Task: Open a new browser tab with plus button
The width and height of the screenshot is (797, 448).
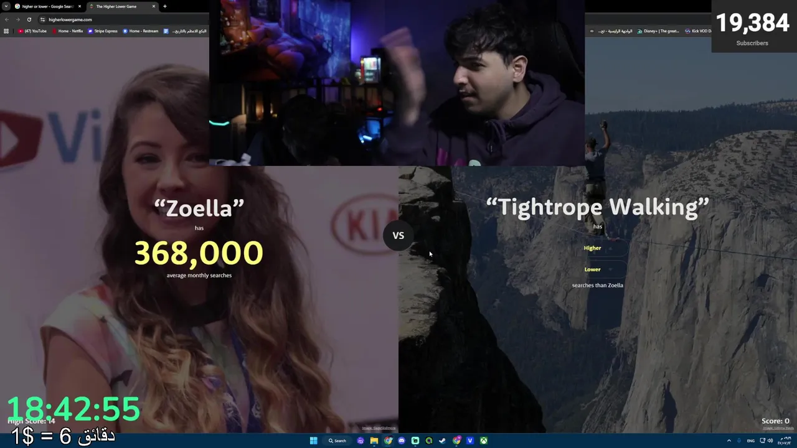Action: 164,6
